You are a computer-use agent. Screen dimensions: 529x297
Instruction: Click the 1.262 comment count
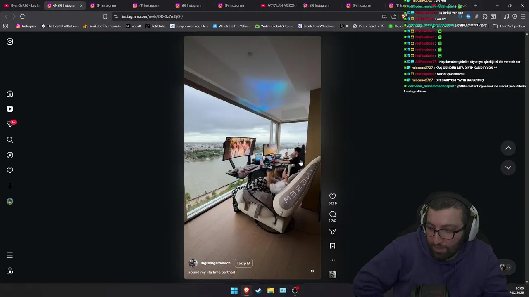pyautogui.click(x=332, y=221)
